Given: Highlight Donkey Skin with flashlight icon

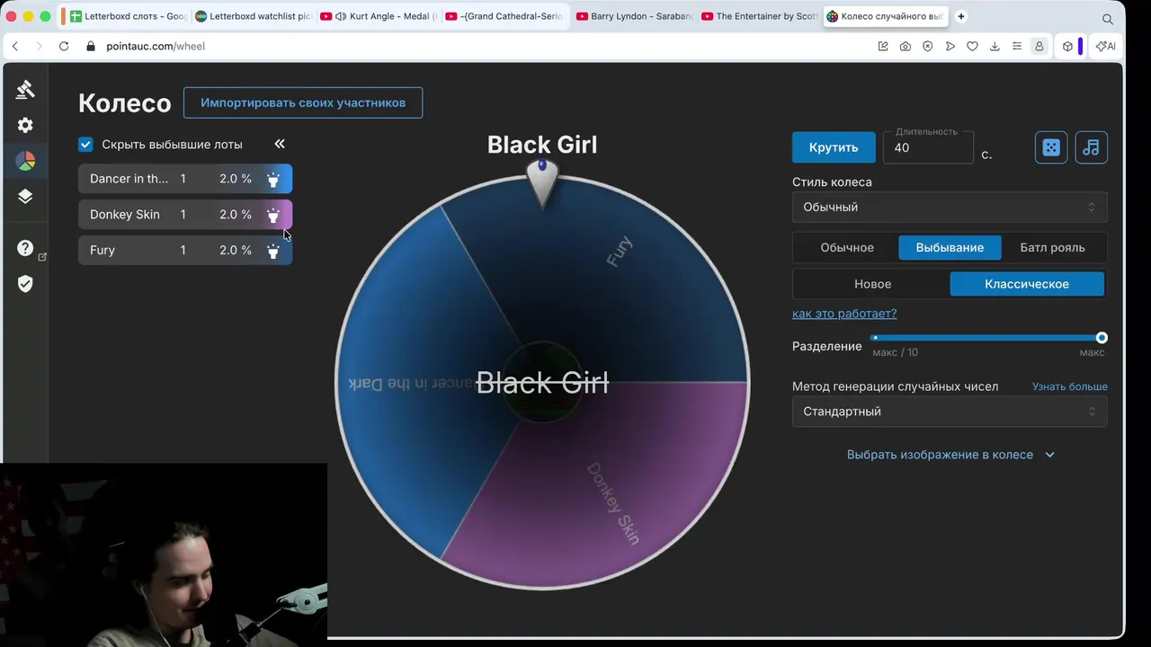Looking at the screenshot, I should click(273, 215).
